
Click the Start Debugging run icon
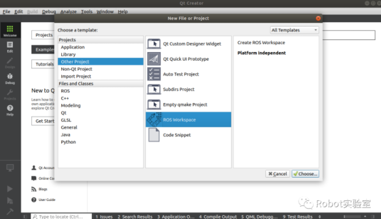(10, 200)
